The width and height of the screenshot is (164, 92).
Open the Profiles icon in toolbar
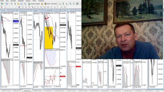click(x=6, y=4)
